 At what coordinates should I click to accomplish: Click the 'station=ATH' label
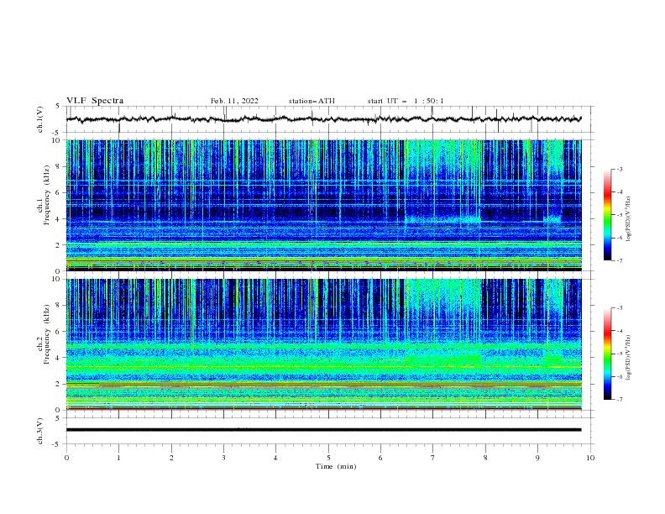click(312, 101)
